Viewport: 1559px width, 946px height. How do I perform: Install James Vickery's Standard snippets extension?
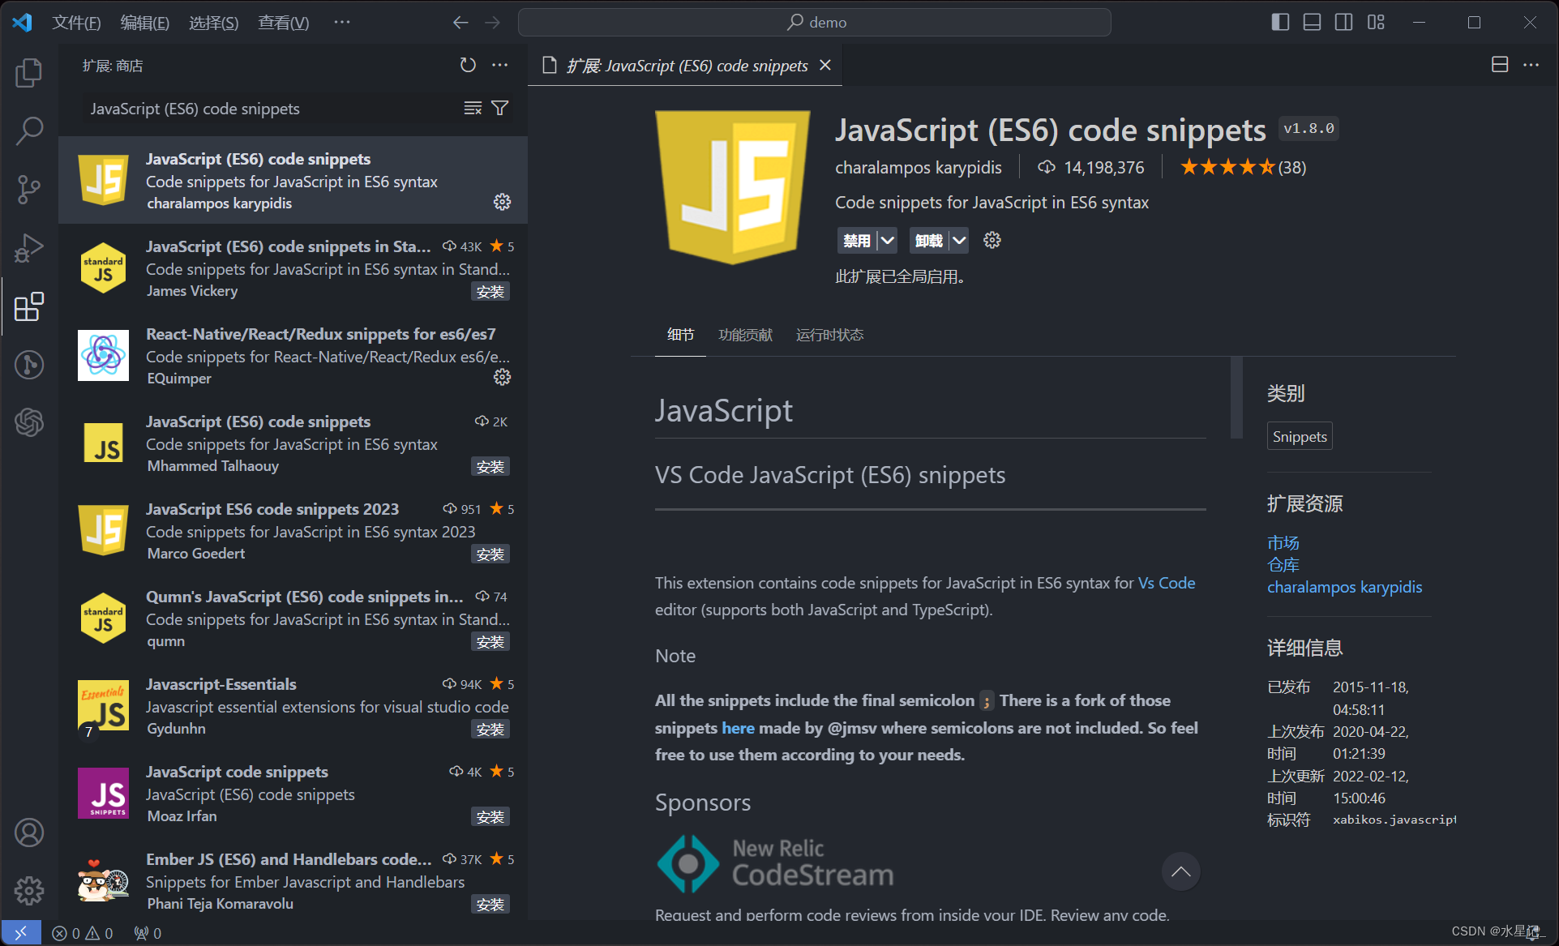coord(490,292)
